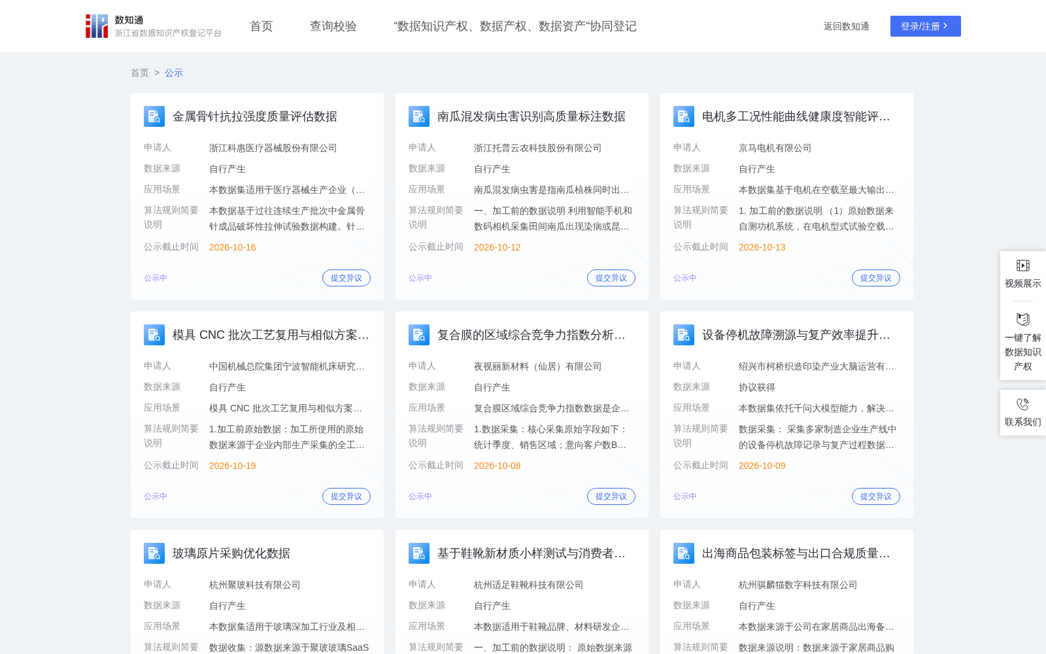
Task: Click the document icon beside 南瓜混发病虫害识别高质量标注数据
Action: [x=419, y=116]
